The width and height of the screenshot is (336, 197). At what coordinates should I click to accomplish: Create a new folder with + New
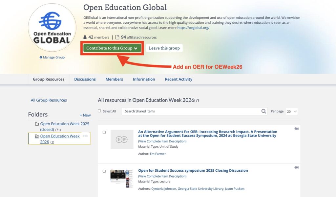[85, 115]
